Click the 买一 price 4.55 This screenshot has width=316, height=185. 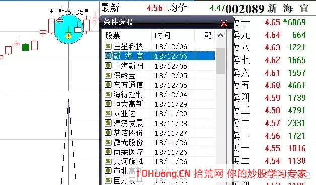click(x=272, y=148)
